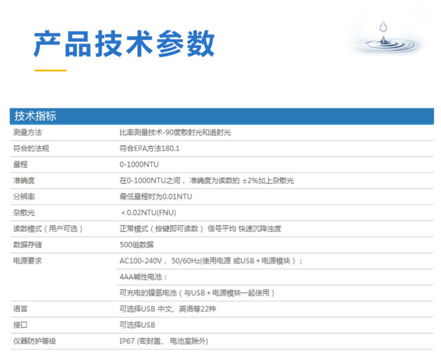Select the 可选择USB interface value in 接口 row

click(137, 325)
